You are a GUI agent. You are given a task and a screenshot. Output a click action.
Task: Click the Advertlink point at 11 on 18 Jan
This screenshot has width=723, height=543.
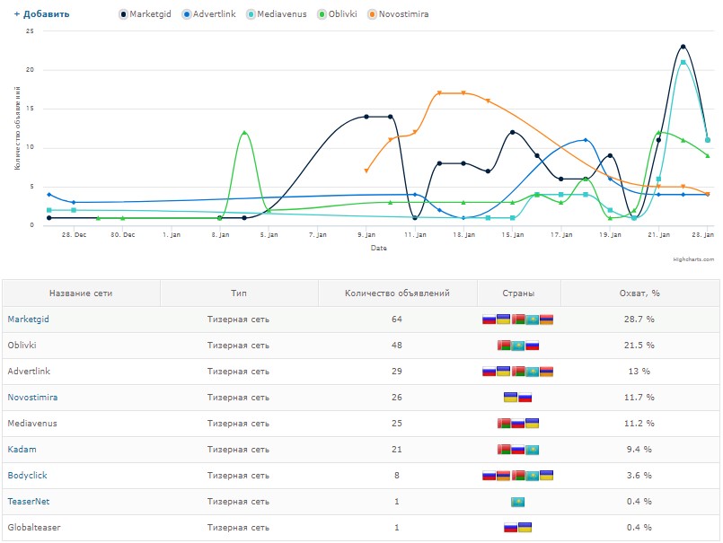(x=586, y=140)
